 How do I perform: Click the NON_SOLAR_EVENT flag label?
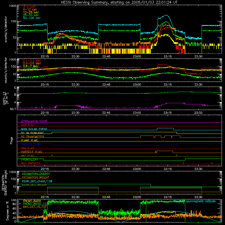34,129
